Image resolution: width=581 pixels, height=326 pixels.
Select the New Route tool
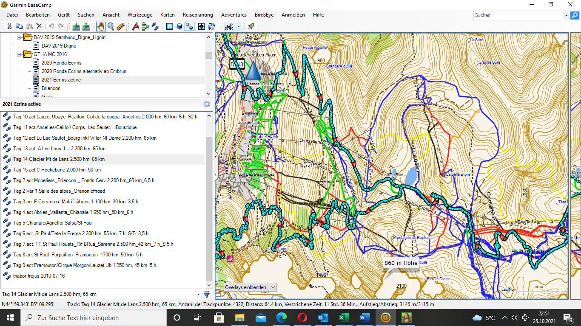(145, 26)
